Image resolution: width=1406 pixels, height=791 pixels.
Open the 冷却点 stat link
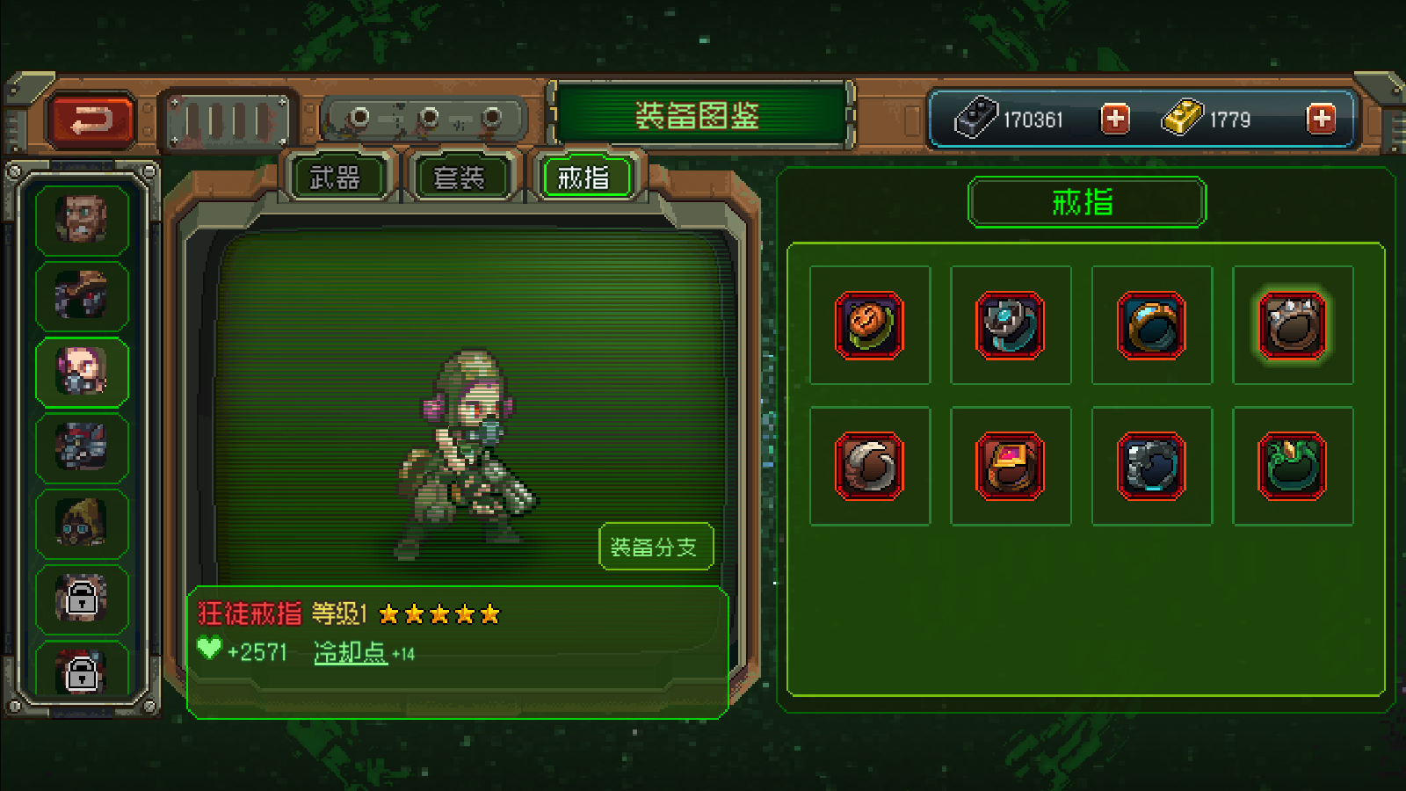point(351,652)
